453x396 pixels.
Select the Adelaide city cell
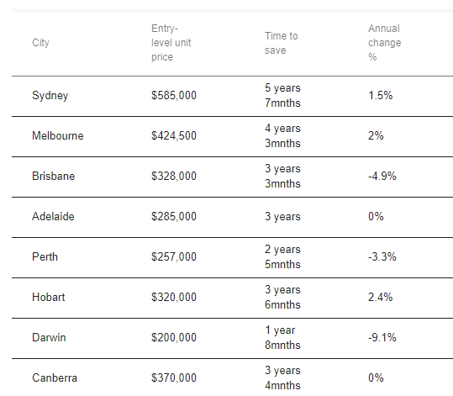tap(53, 217)
